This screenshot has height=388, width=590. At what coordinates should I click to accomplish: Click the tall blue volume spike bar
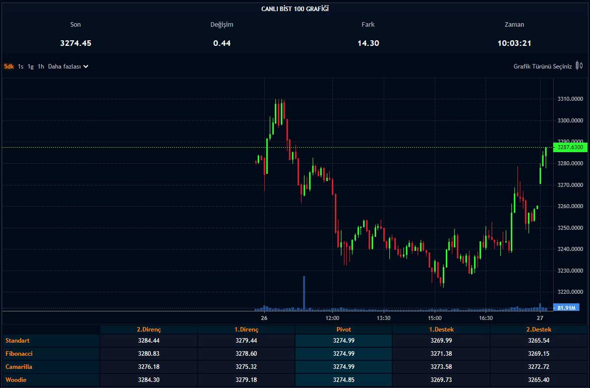coord(304,293)
